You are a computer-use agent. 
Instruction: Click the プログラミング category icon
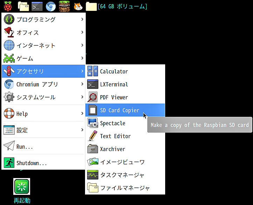[9, 19]
